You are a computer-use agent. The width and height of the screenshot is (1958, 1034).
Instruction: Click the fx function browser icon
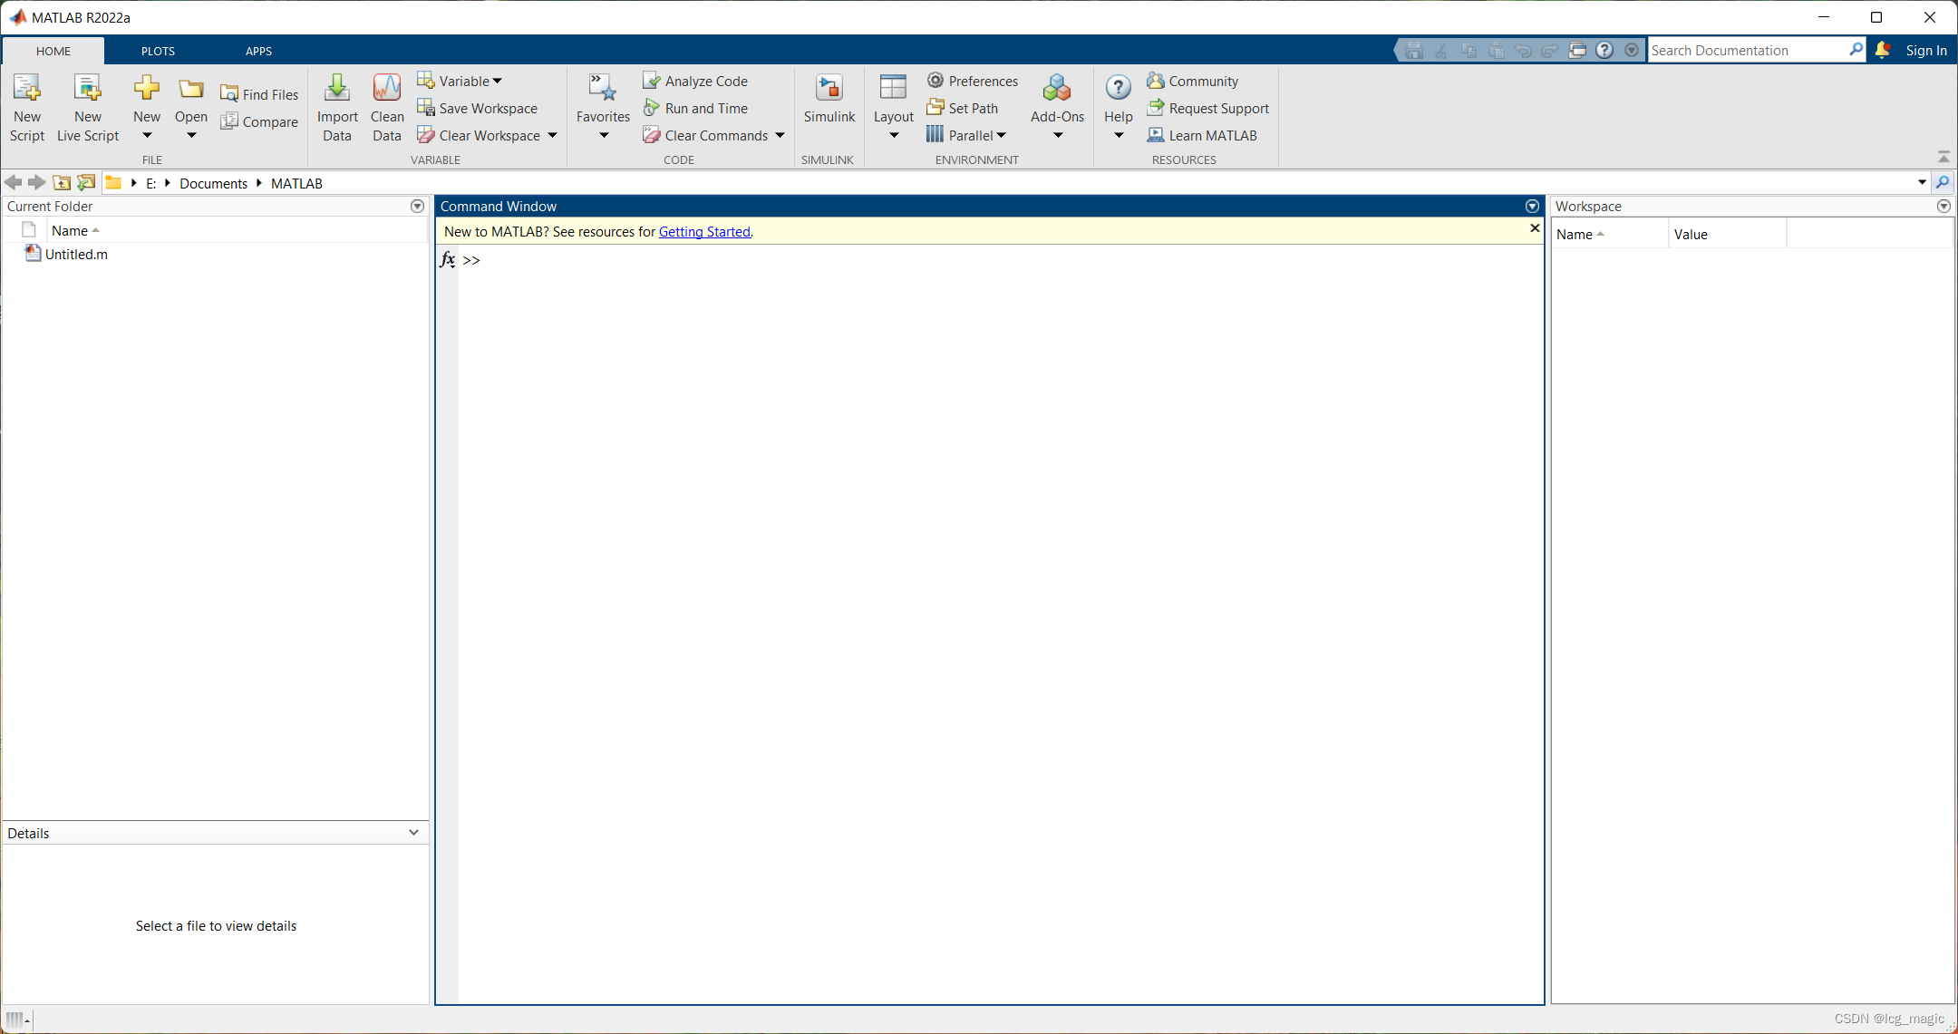pos(447,260)
